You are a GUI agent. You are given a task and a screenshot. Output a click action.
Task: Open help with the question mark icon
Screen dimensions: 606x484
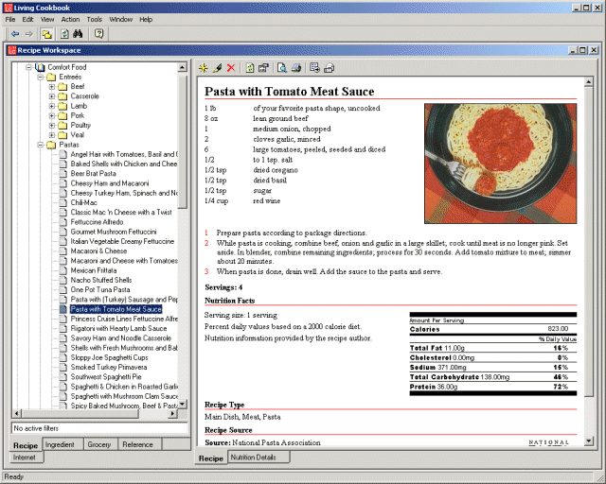[x=98, y=34]
